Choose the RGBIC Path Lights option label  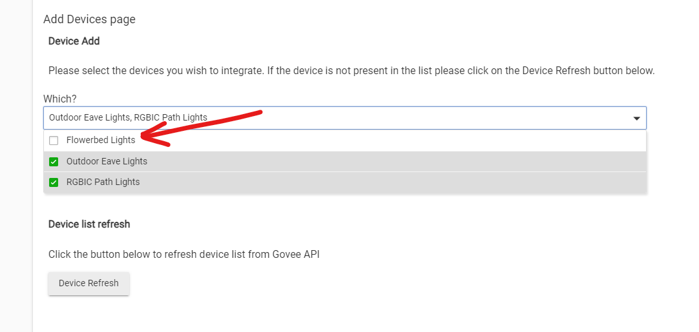[x=103, y=182]
